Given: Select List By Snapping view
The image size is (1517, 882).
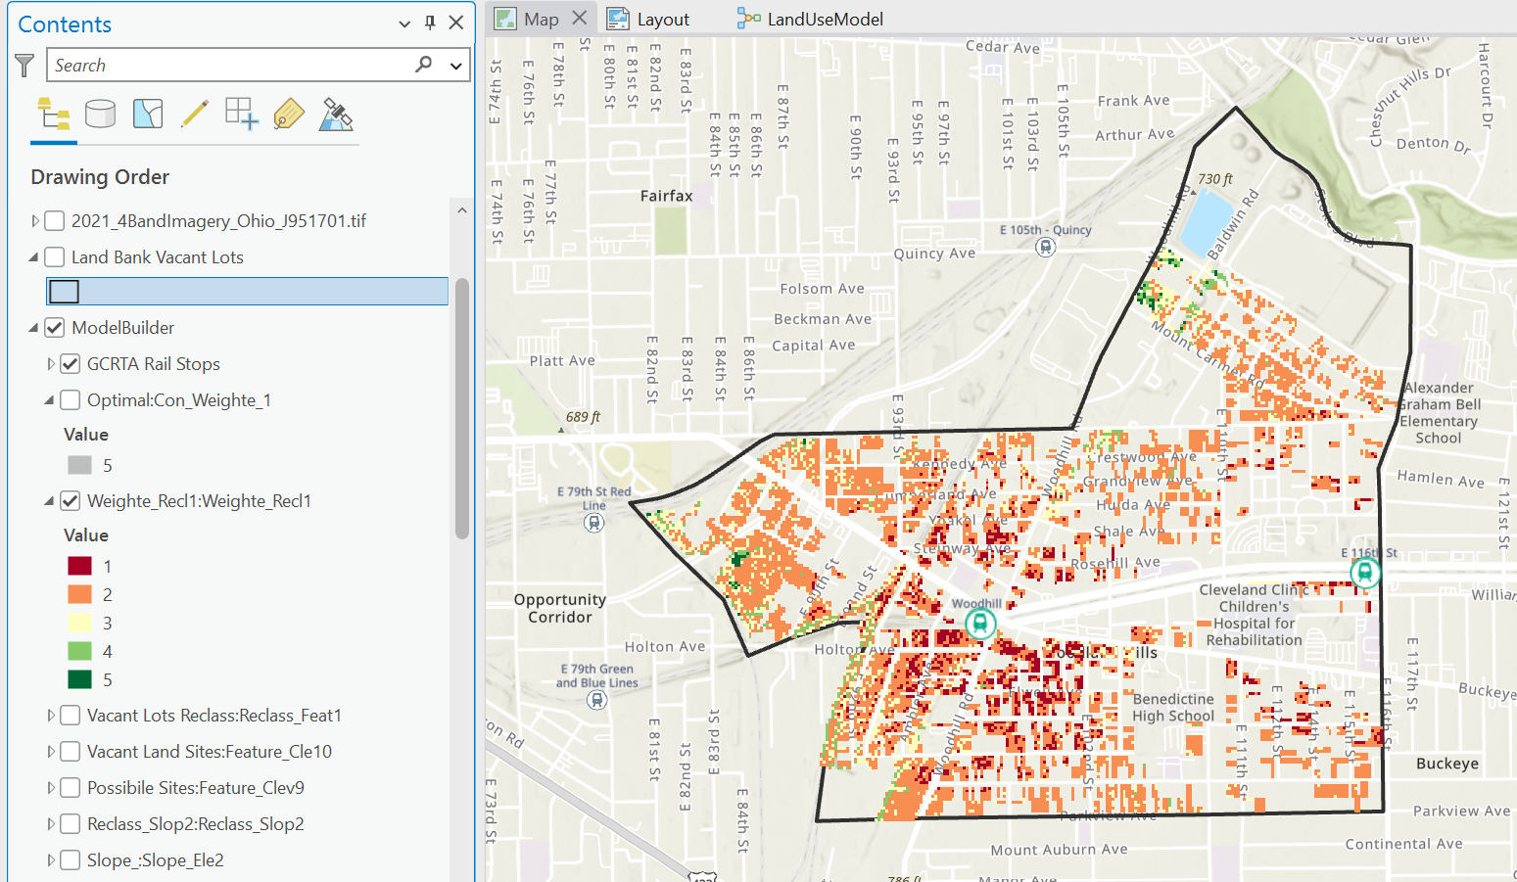Looking at the screenshot, I should (240, 115).
